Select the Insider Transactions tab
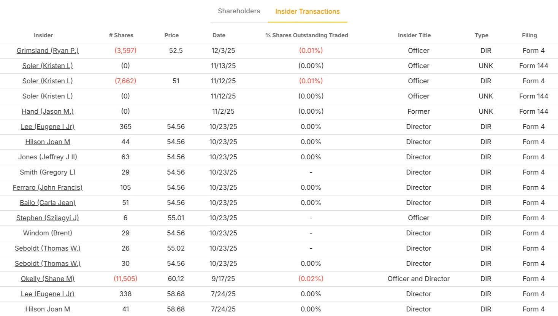This screenshot has width=558, height=316. coord(307,11)
